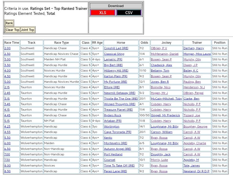Open horse Copshill Lad (IRE)
Image resolution: width=233 pixels, height=178 pixels.
[116, 48]
